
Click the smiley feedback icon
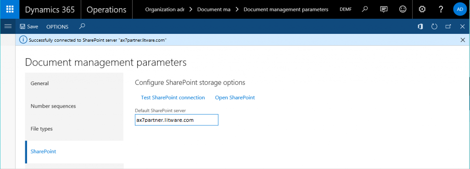coord(403,9)
